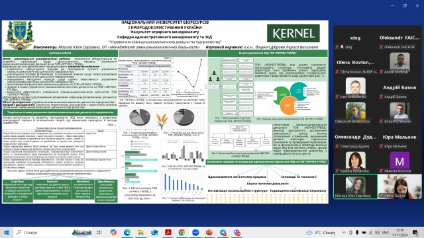Open Outlook from the taskbar

[154, 232]
